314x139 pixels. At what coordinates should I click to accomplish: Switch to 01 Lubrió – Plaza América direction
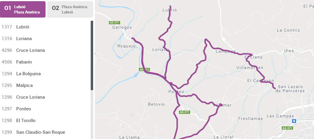point(23,9)
